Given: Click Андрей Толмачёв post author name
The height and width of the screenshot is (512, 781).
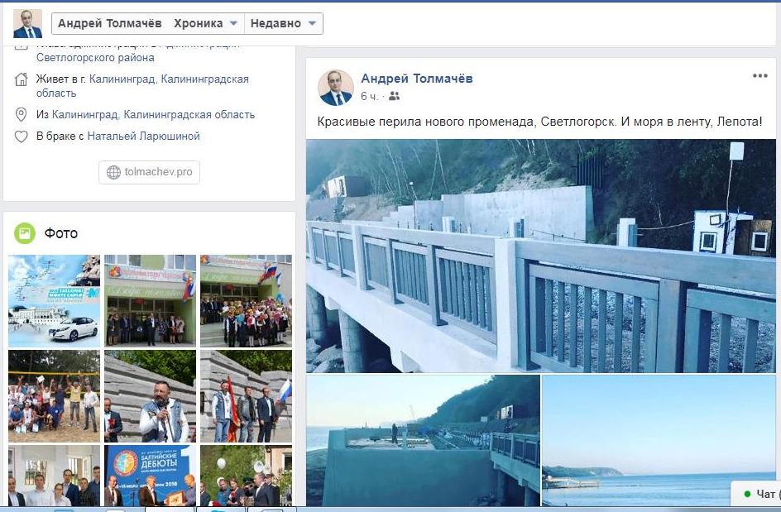Looking at the screenshot, I should [x=416, y=79].
